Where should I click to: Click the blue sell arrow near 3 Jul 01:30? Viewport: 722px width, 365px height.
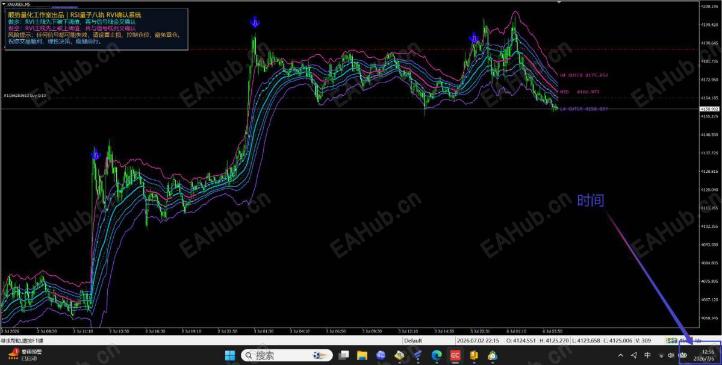click(255, 22)
